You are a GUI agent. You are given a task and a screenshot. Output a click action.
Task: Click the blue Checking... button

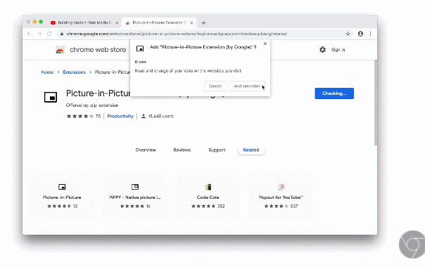click(334, 93)
